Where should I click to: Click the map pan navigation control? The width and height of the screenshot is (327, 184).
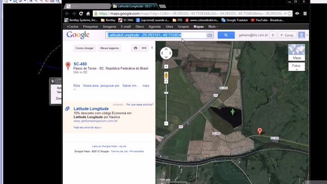[x=166, y=53]
